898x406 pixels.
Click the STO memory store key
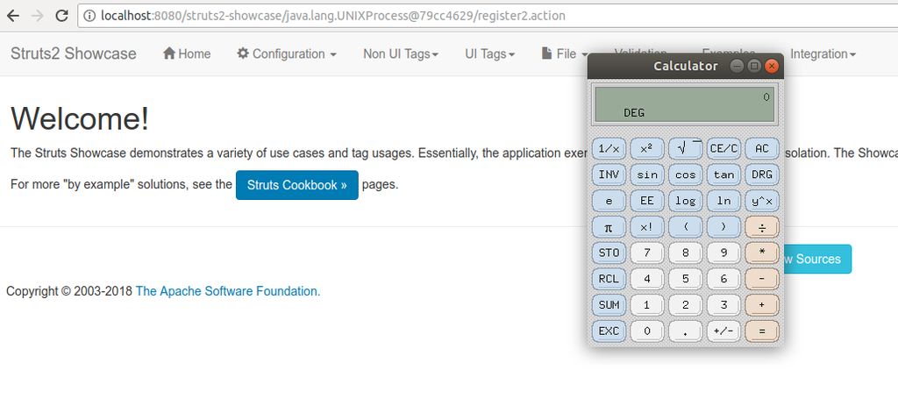pyautogui.click(x=609, y=253)
